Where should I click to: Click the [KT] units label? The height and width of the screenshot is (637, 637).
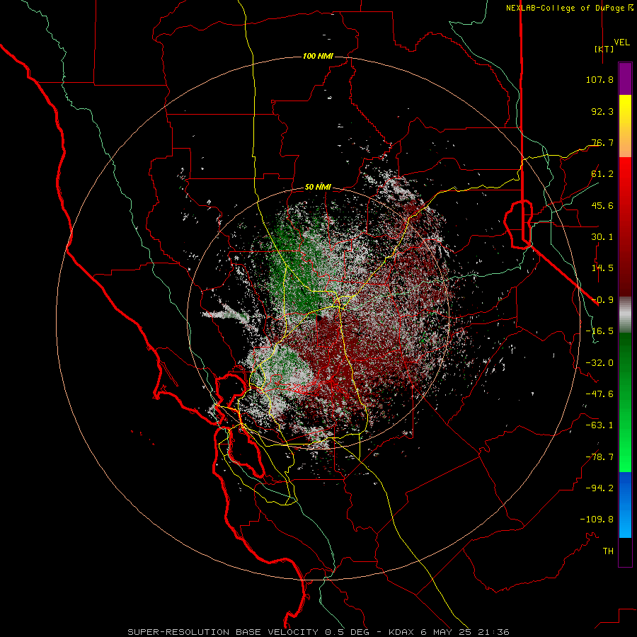(x=604, y=49)
